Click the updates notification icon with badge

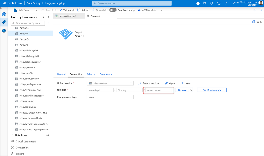[x=198, y=3]
